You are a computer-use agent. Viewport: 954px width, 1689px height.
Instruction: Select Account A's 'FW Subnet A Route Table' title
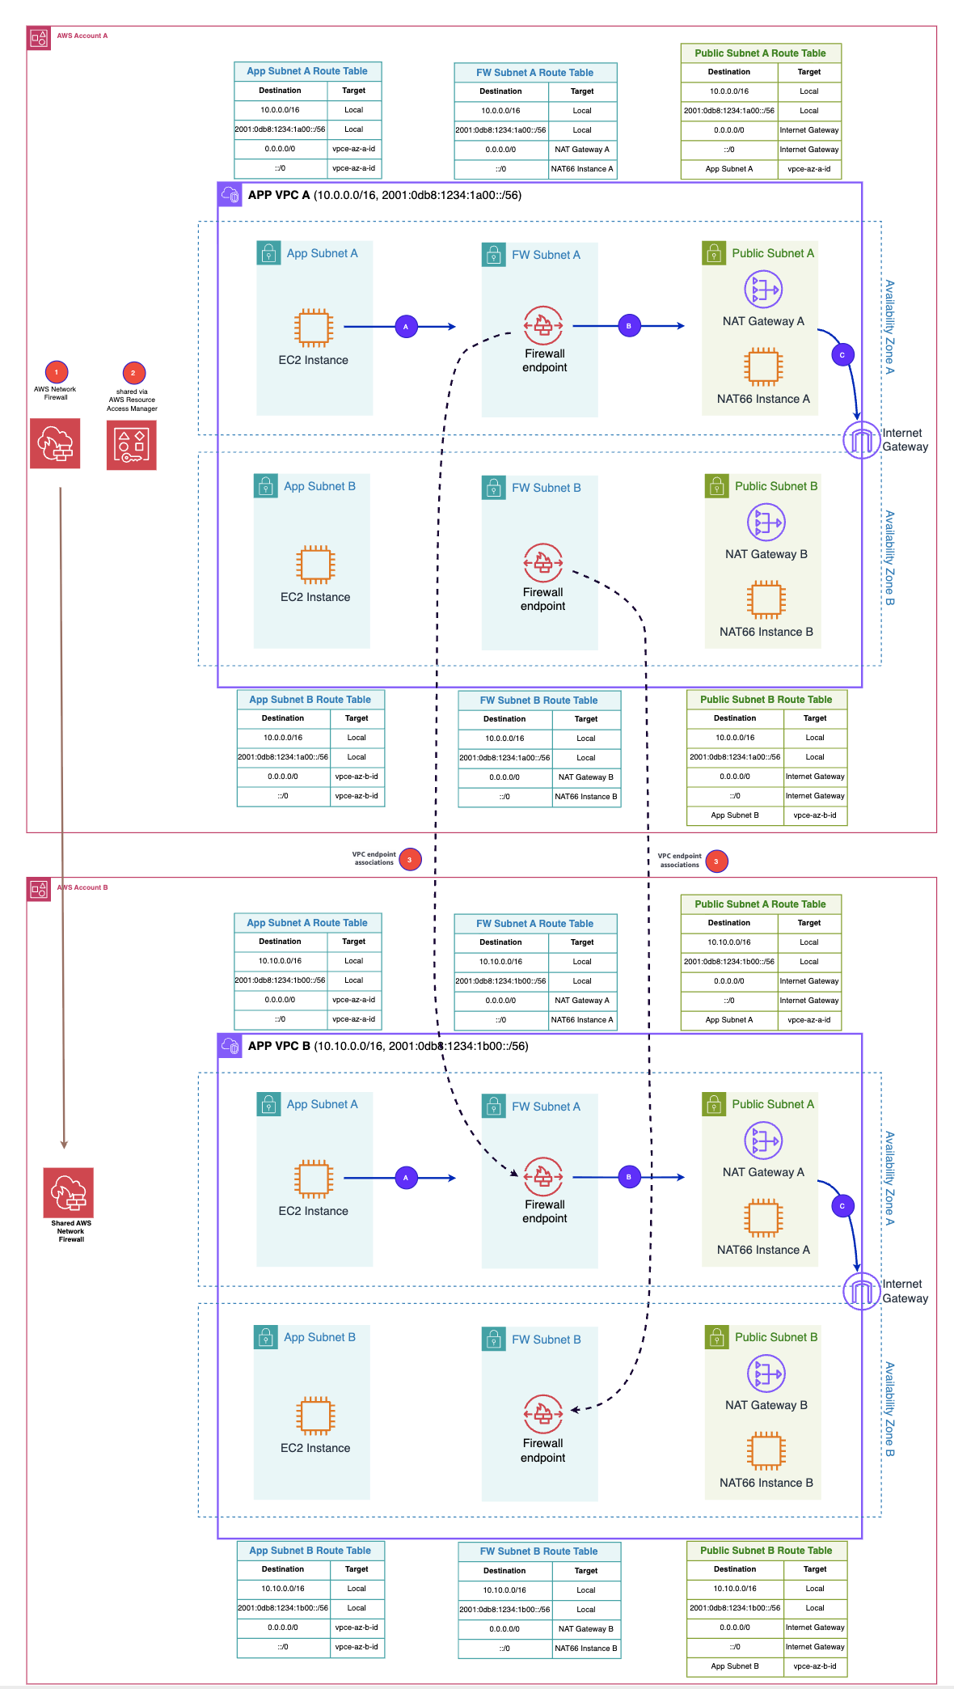535,73
